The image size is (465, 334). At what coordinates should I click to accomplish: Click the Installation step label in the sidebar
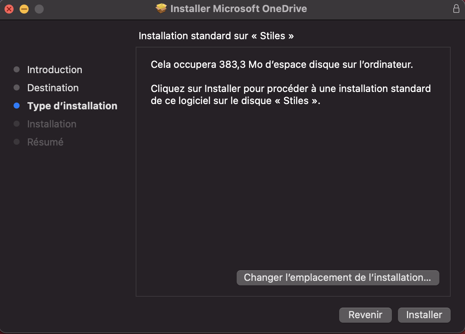click(52, 124)
